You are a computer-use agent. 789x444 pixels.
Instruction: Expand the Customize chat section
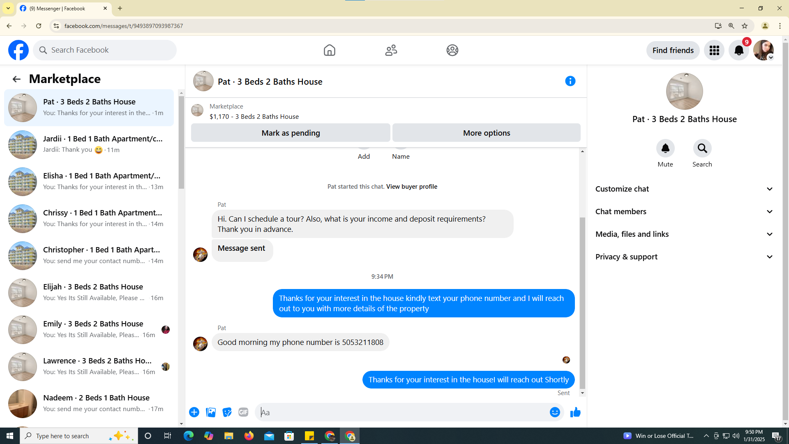(x=684, y=189)
